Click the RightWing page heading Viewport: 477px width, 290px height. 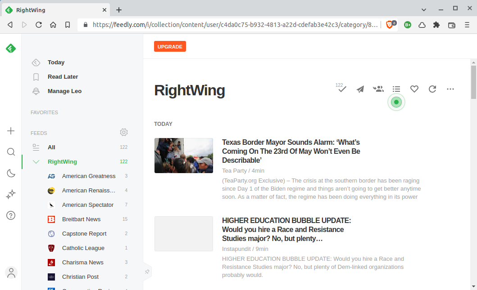click(x=190, y=90)
